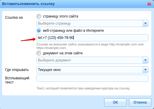Focus the URL field containing tel:+7 number
This screenshot has width=154, height=109.
[92, 38]
